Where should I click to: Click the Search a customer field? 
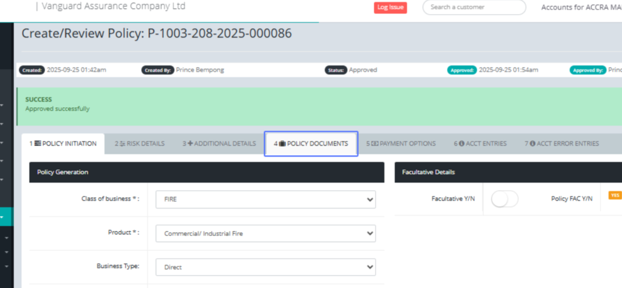[474, 7]
